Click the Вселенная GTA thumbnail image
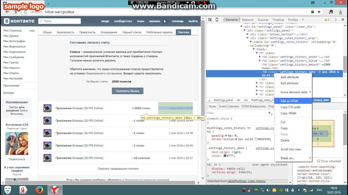Viewport: 348px width, 195px height. click(17, 143)
